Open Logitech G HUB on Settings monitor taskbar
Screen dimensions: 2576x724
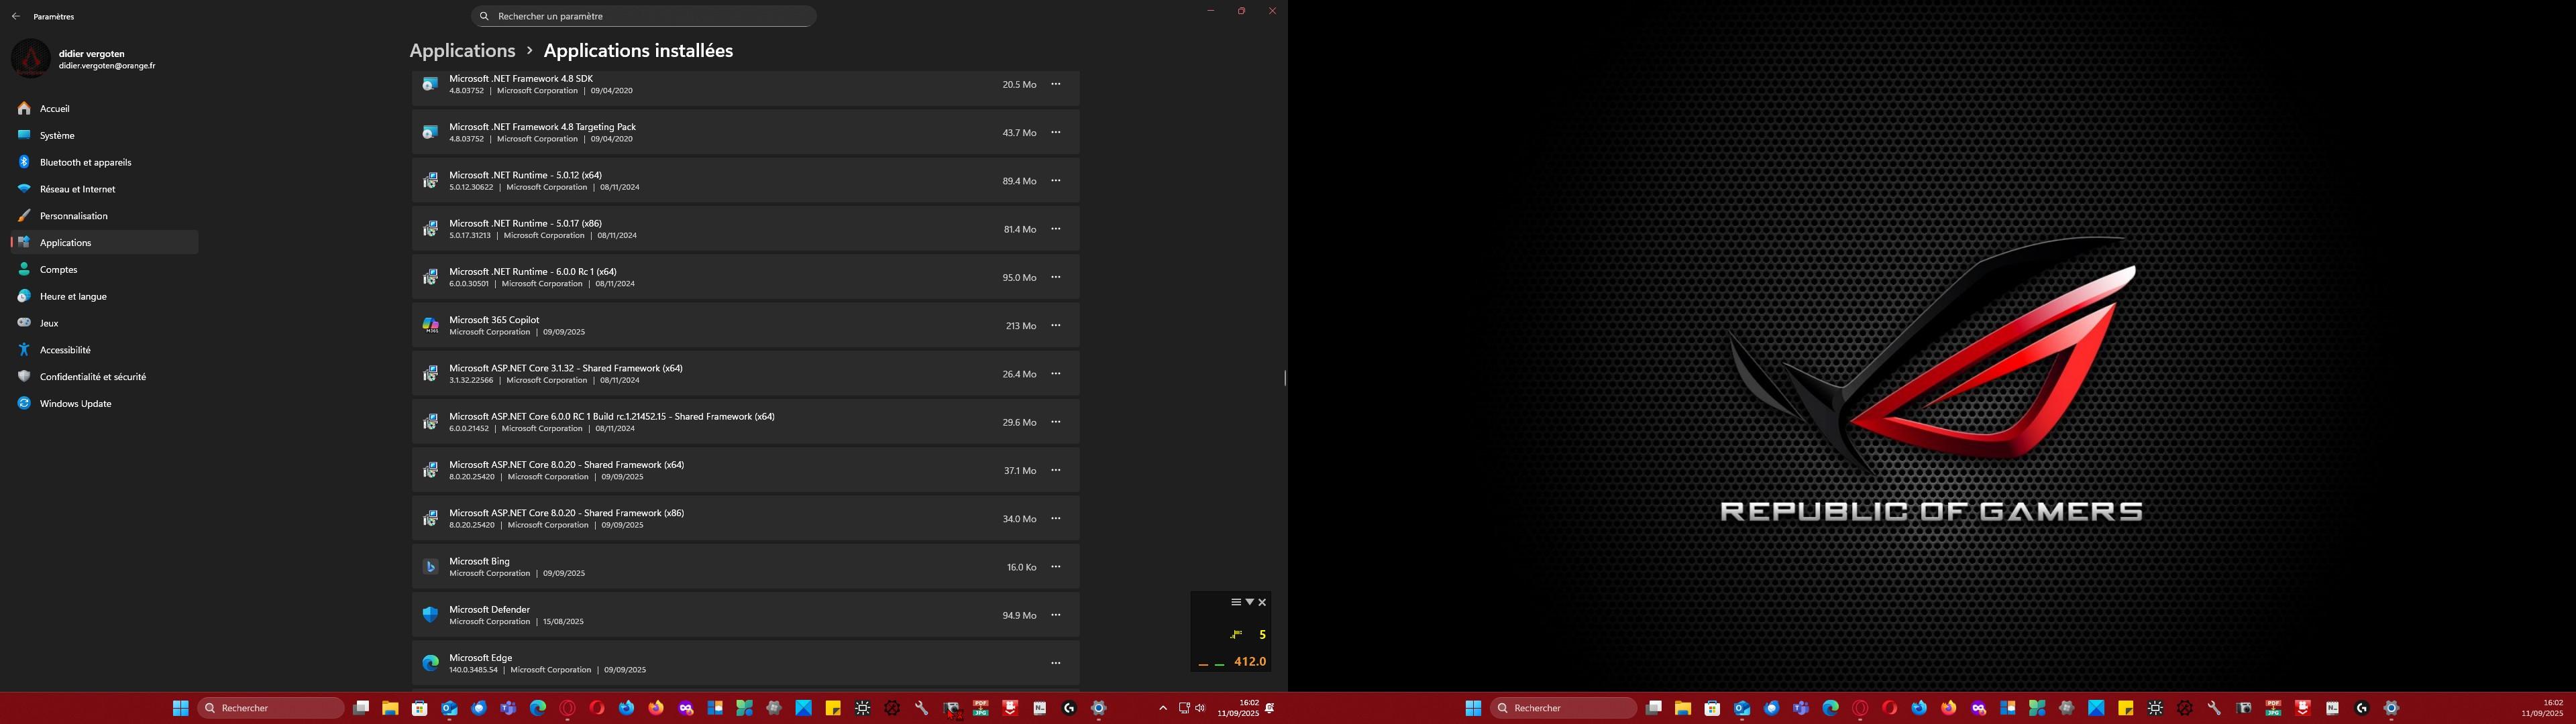[x=1069, y=708]
